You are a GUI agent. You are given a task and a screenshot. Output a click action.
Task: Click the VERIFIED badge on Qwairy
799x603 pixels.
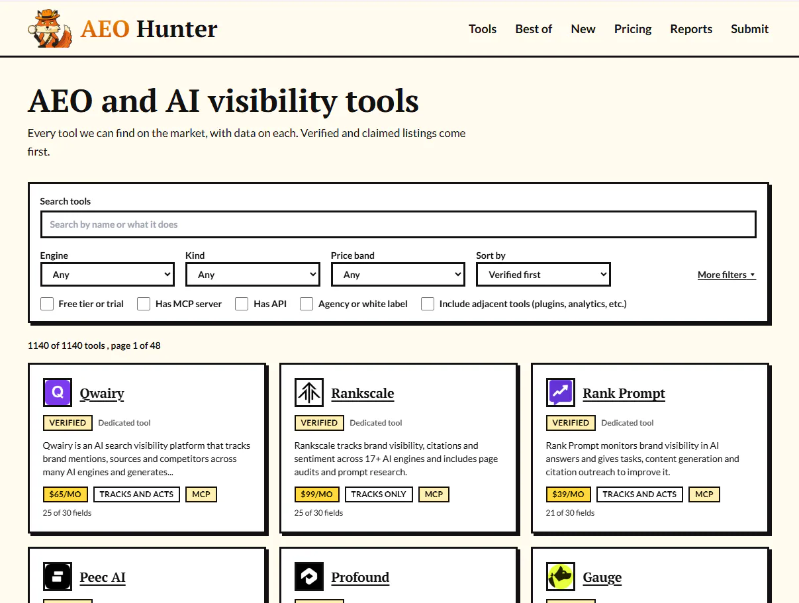[68, 423]
